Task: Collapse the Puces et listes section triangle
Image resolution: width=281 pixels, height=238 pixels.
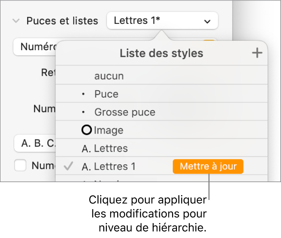Action: click(16, 21)
